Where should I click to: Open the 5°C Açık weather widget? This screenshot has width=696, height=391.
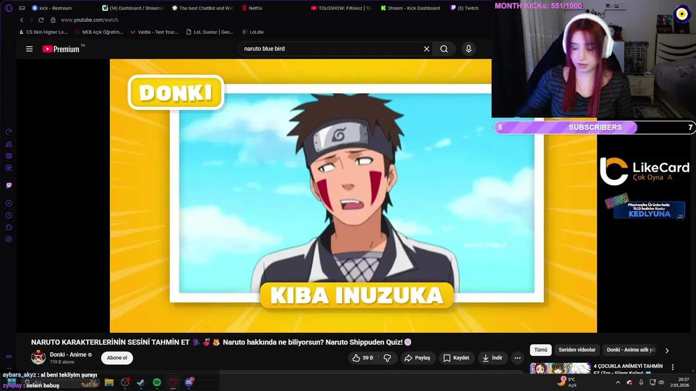(567, 382)
